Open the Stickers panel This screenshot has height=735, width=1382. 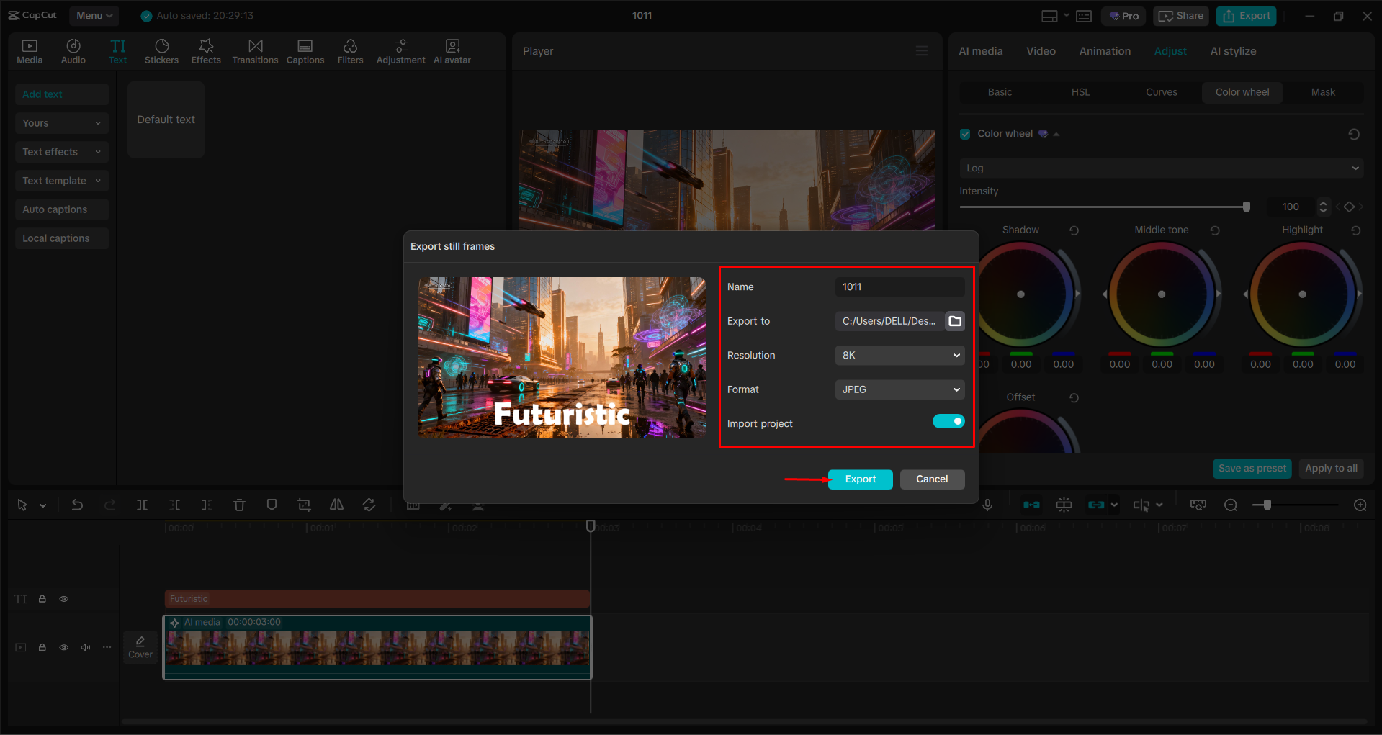pyautogui.click(x=161, y=50)
